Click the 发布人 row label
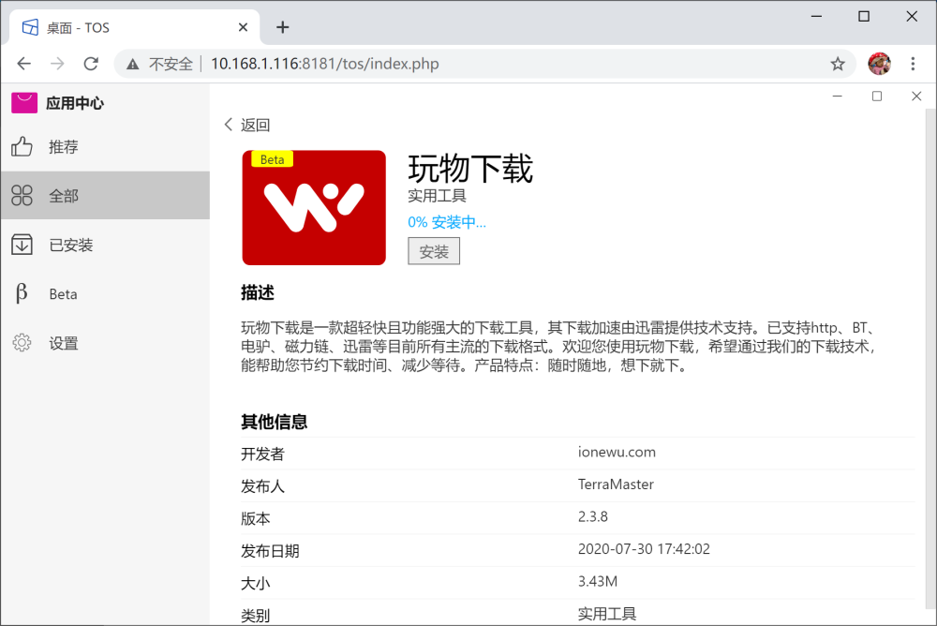Image resolution: width=937 pixels, height=626 pixels. pyautogui.click(x=262, y=486)
